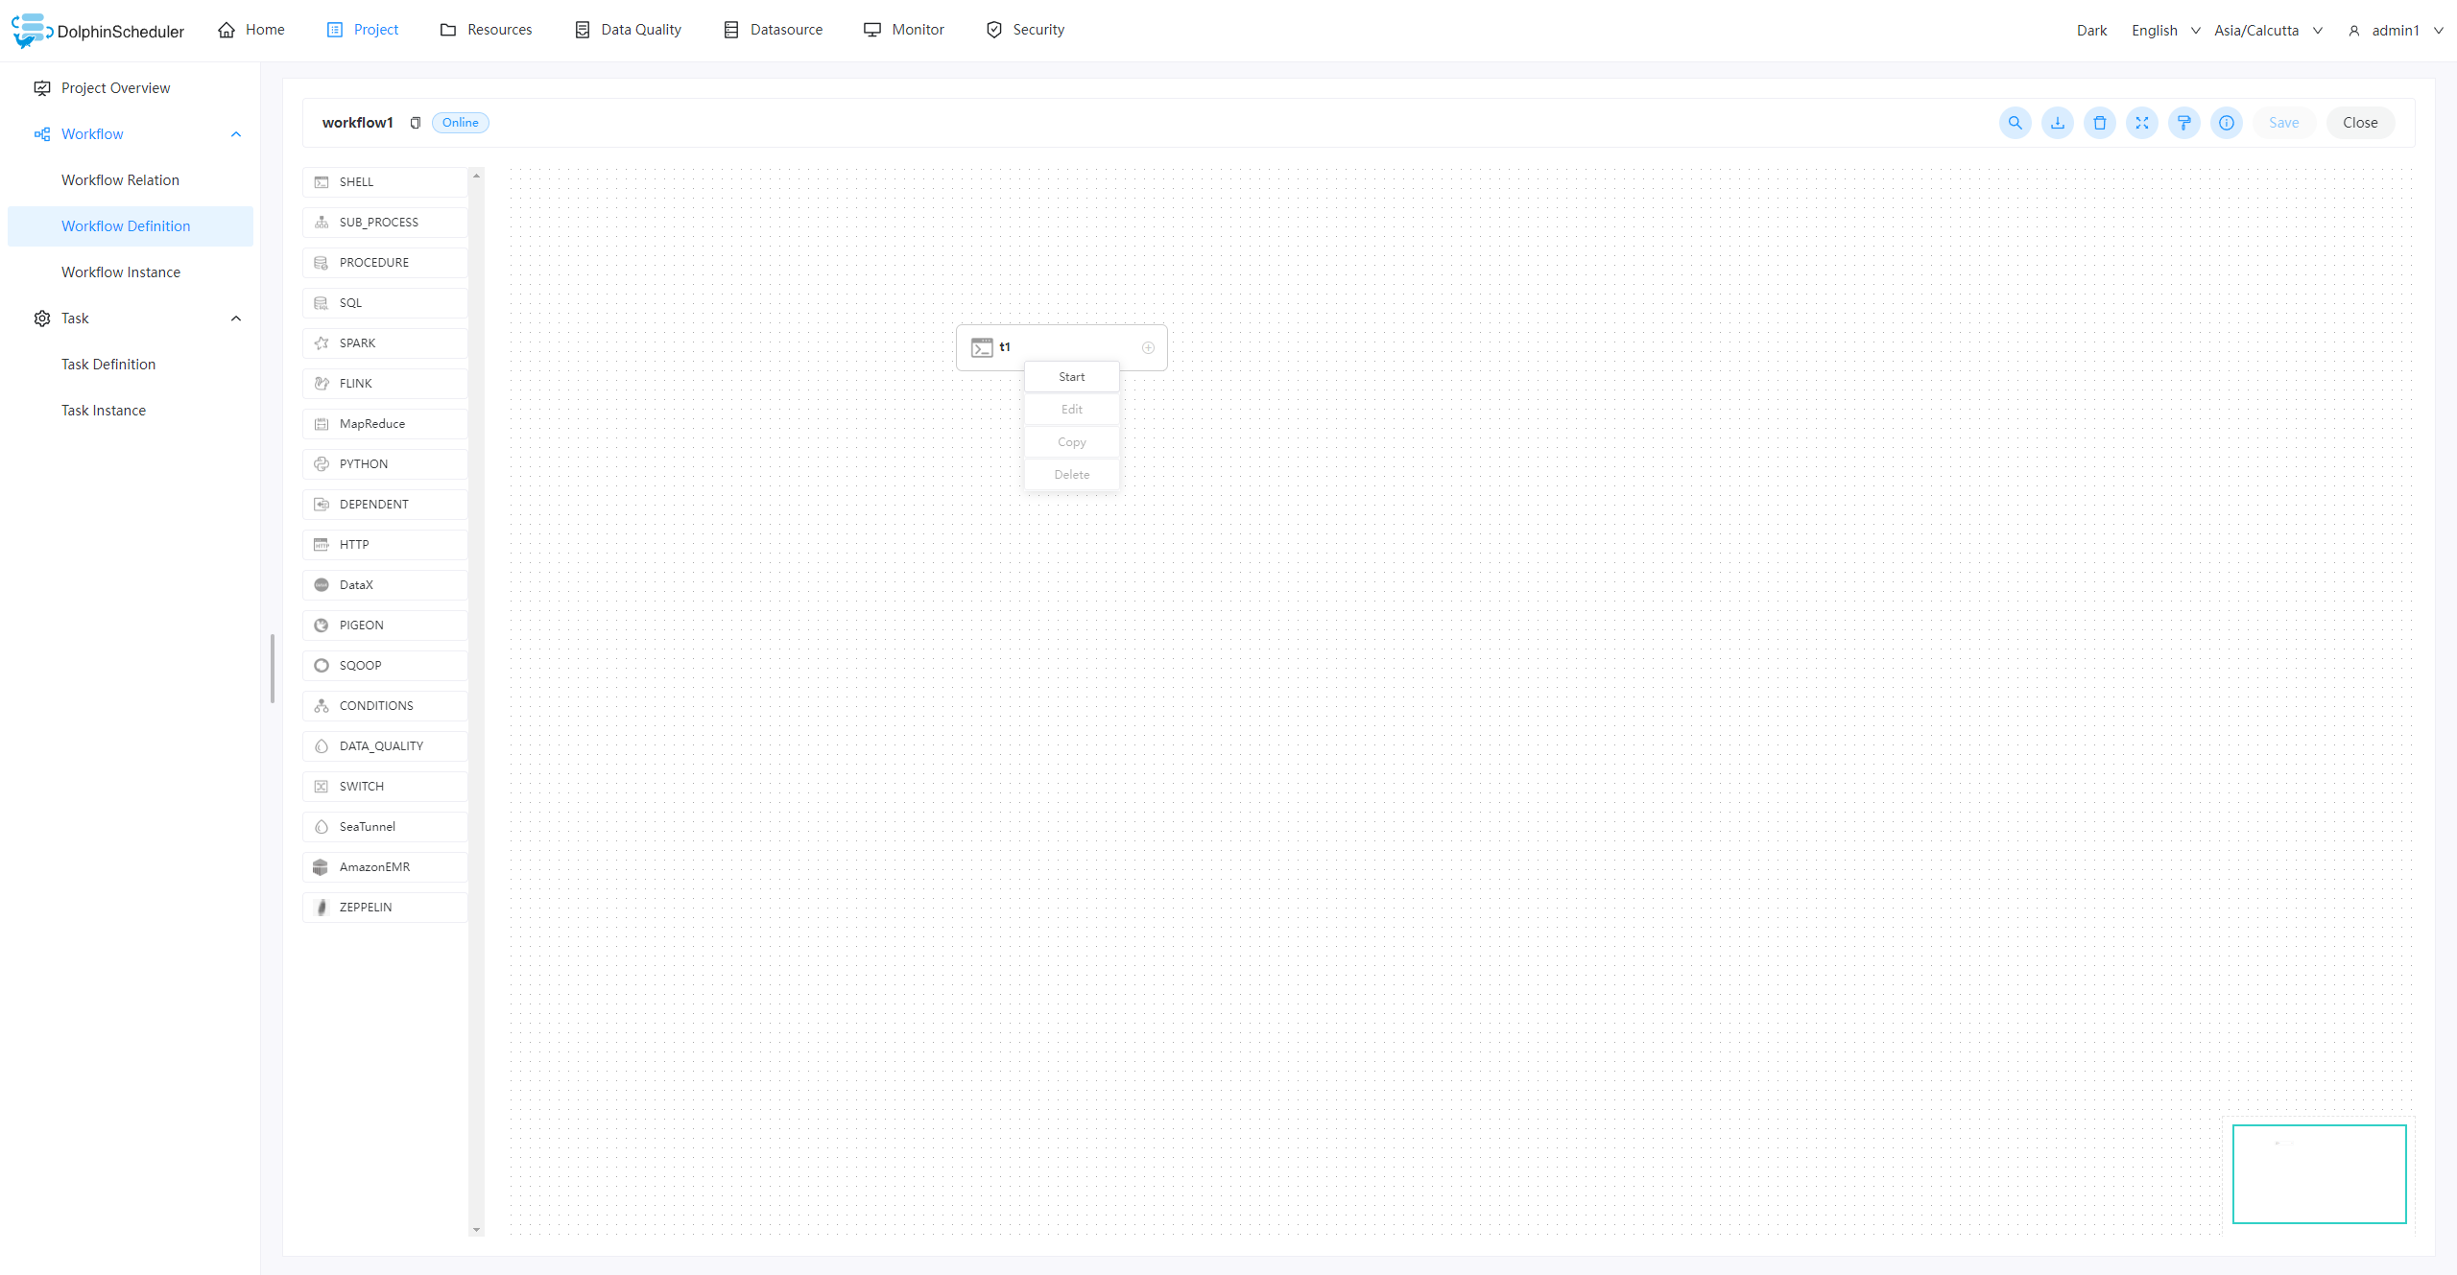Click the plus icon on t1 node
Viewport: 2457px width, 1275px height.
(1148, 347)
